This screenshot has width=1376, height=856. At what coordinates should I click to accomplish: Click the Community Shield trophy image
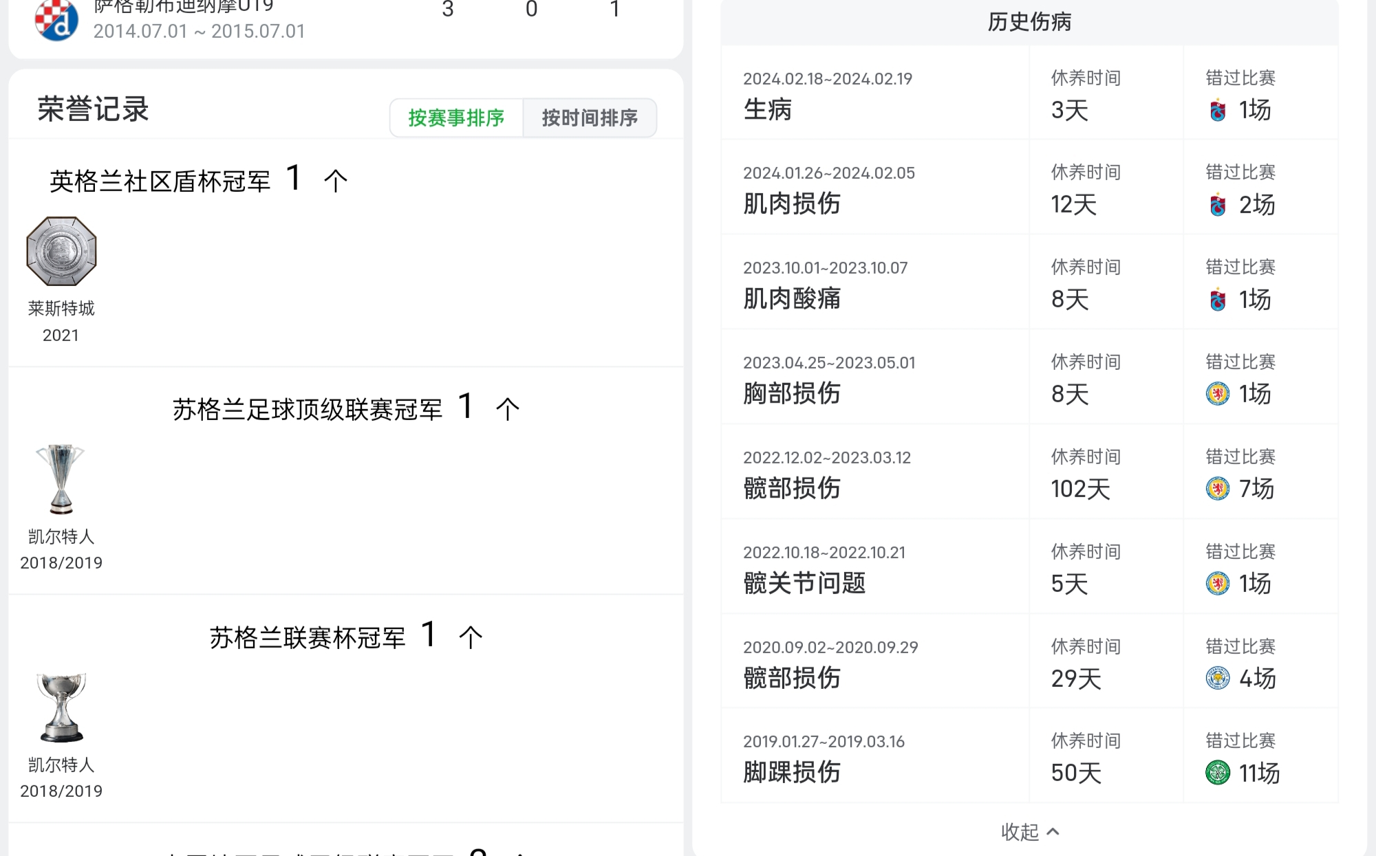[x=61, y=251]
